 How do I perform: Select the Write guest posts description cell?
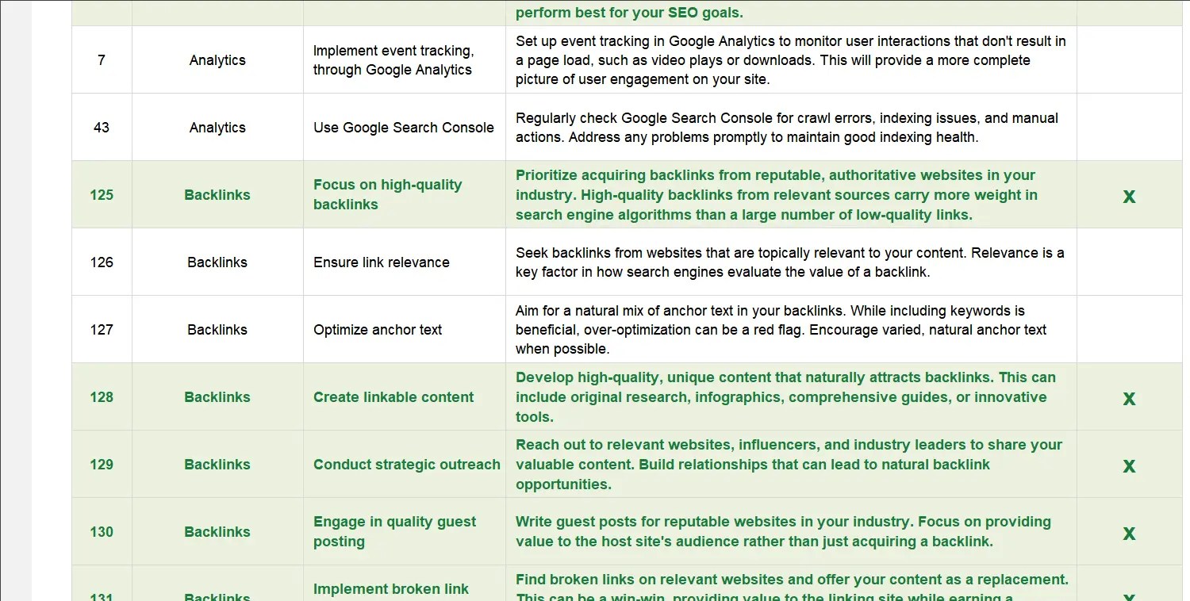(791, 532)
